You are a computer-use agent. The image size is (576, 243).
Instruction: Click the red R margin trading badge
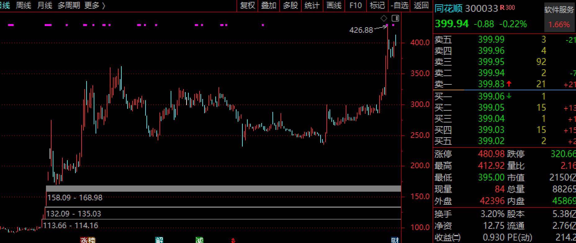tap(502, 8)
